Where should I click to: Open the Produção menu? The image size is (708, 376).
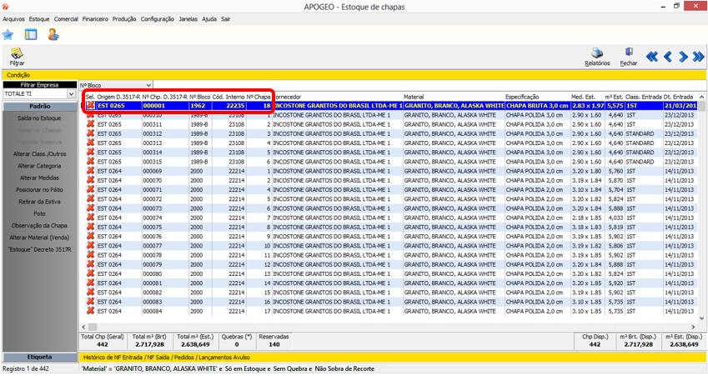[124, 19]
